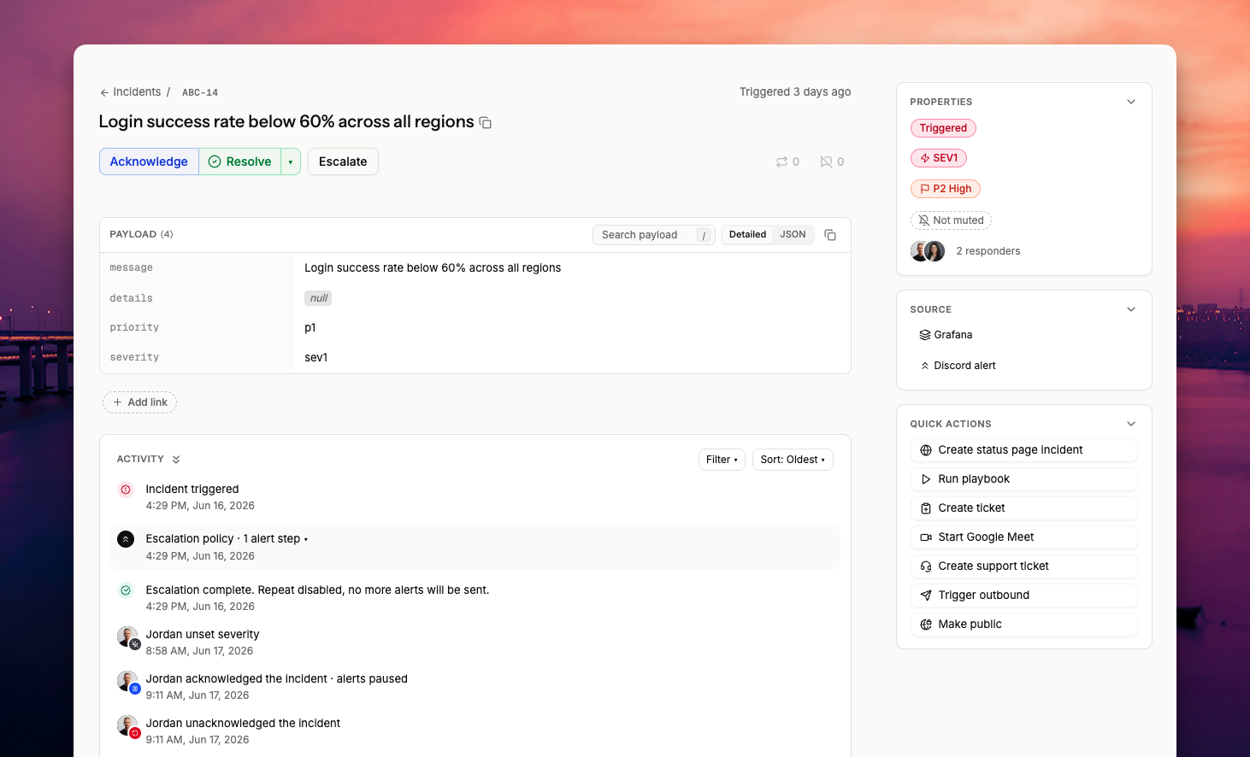Collapse the Activity section chevron
Screen dimensions: 1250x757
coord(176,460)
